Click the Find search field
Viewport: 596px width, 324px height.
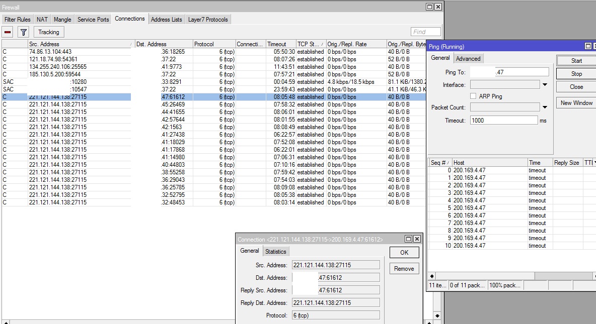coord(425,32)
